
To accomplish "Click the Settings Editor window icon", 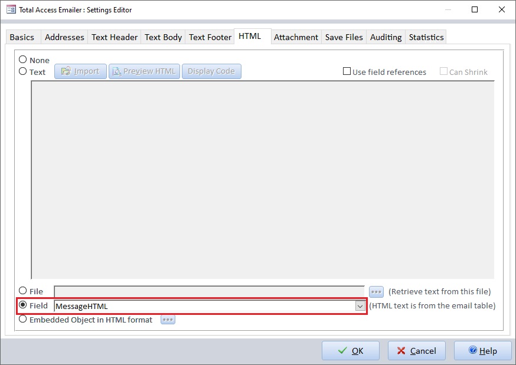I will tap(11, 9).
